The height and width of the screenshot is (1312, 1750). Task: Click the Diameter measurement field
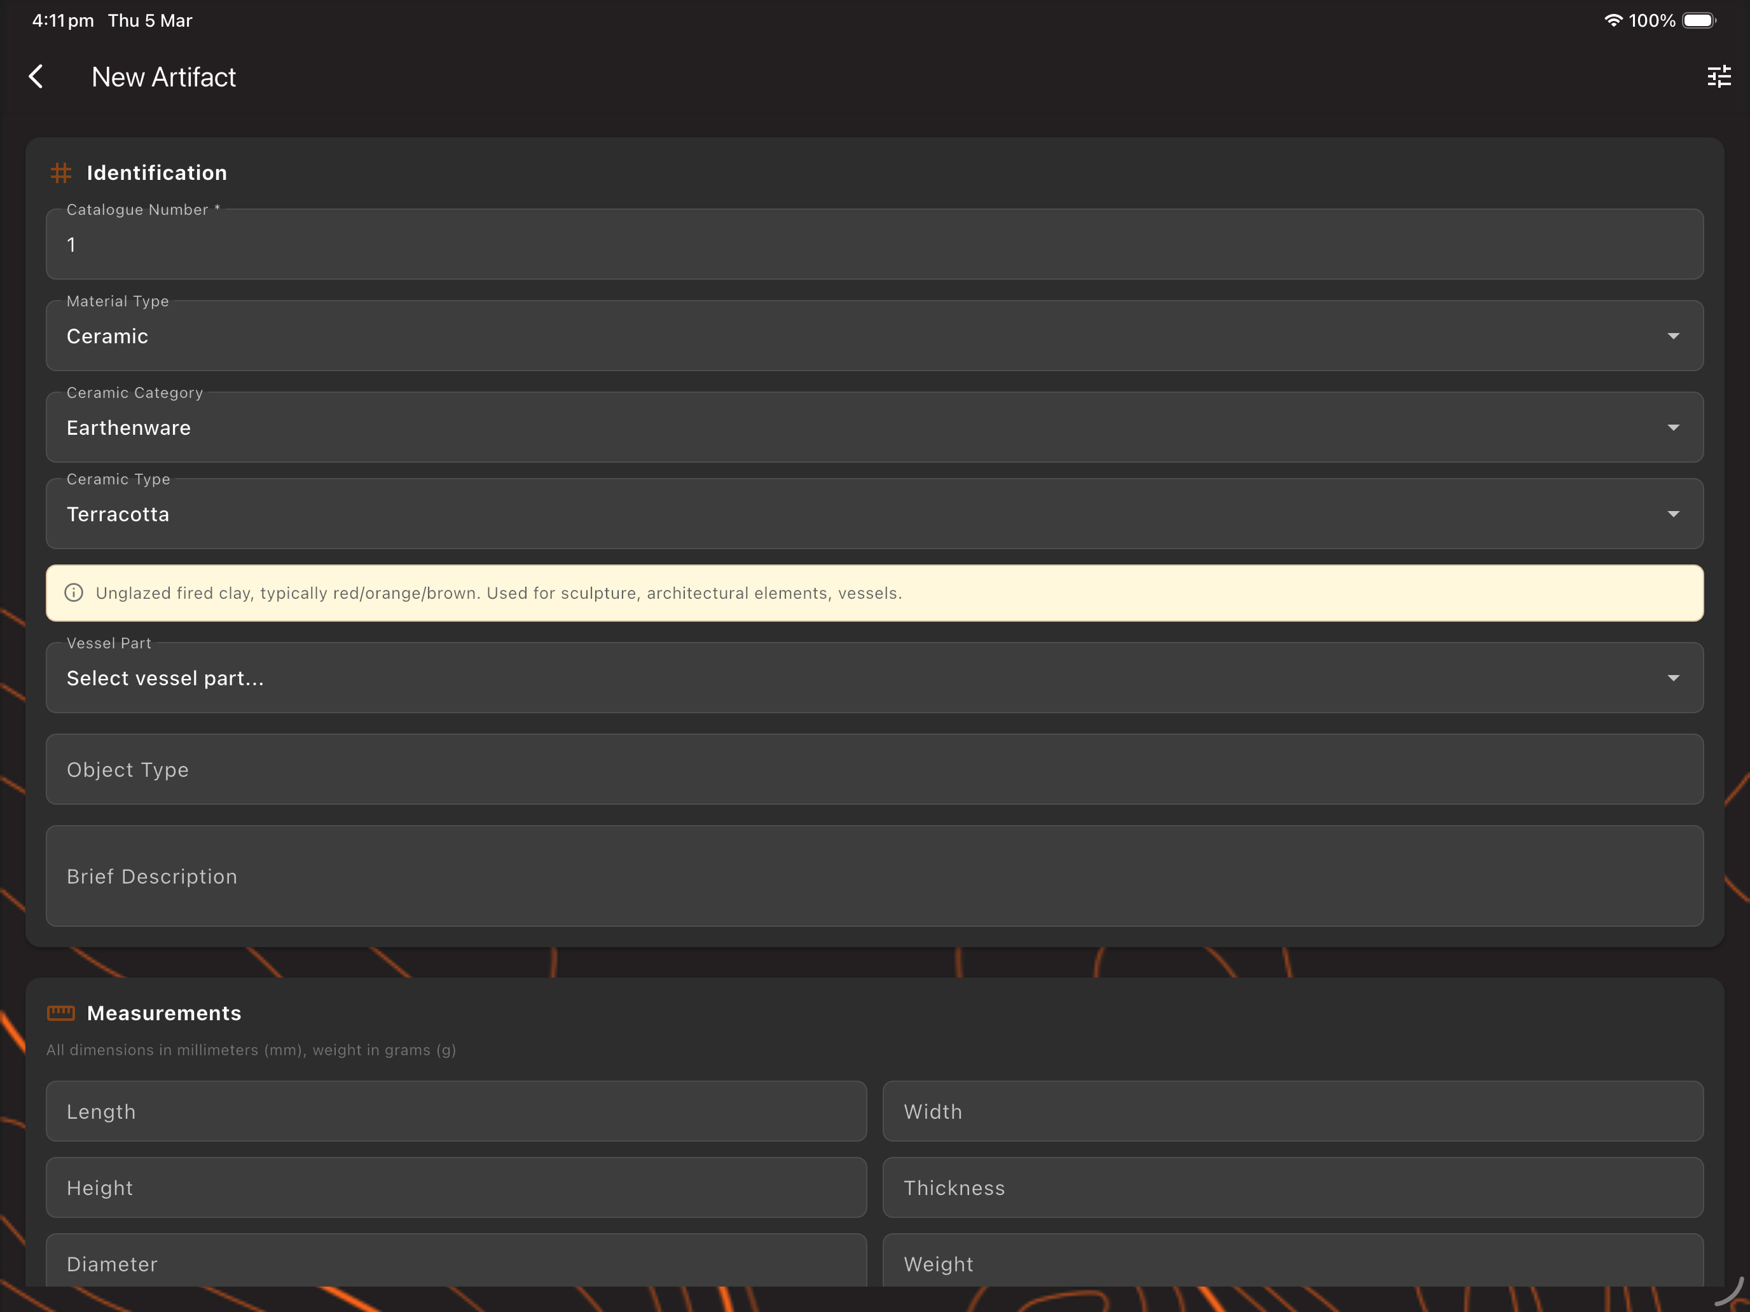coord(456,1264)
